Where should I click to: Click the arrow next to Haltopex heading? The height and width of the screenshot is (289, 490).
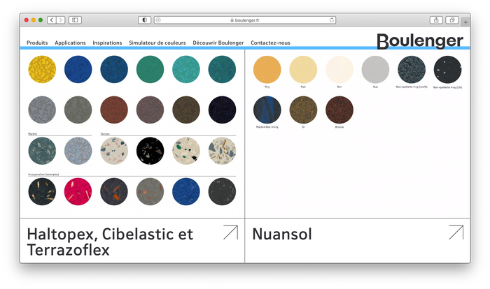(x=230, y=232)
